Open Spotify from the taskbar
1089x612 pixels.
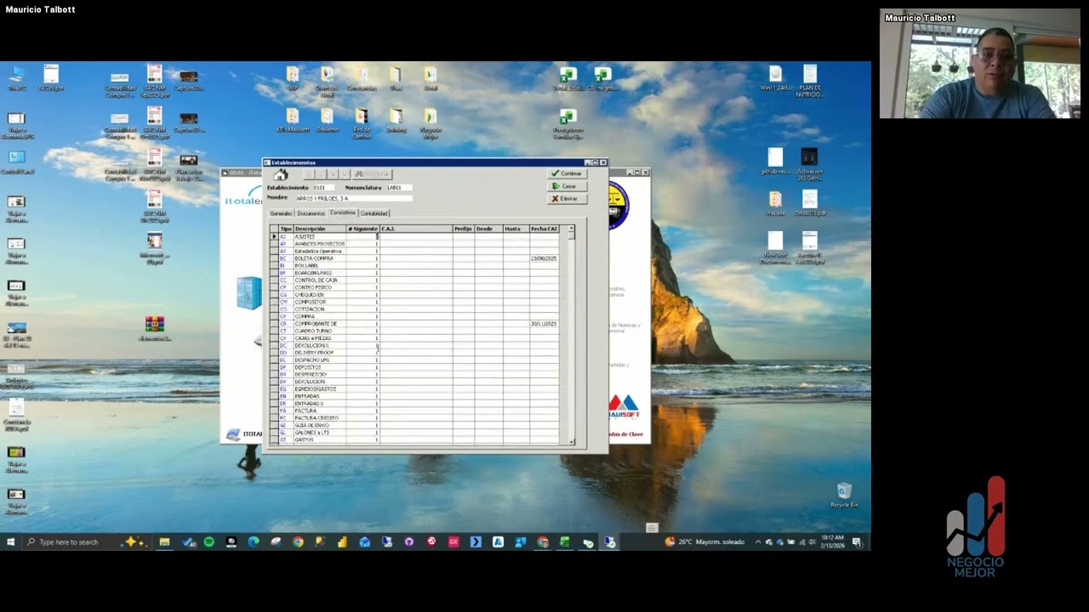pyautogui.click(x=209, y=541)
